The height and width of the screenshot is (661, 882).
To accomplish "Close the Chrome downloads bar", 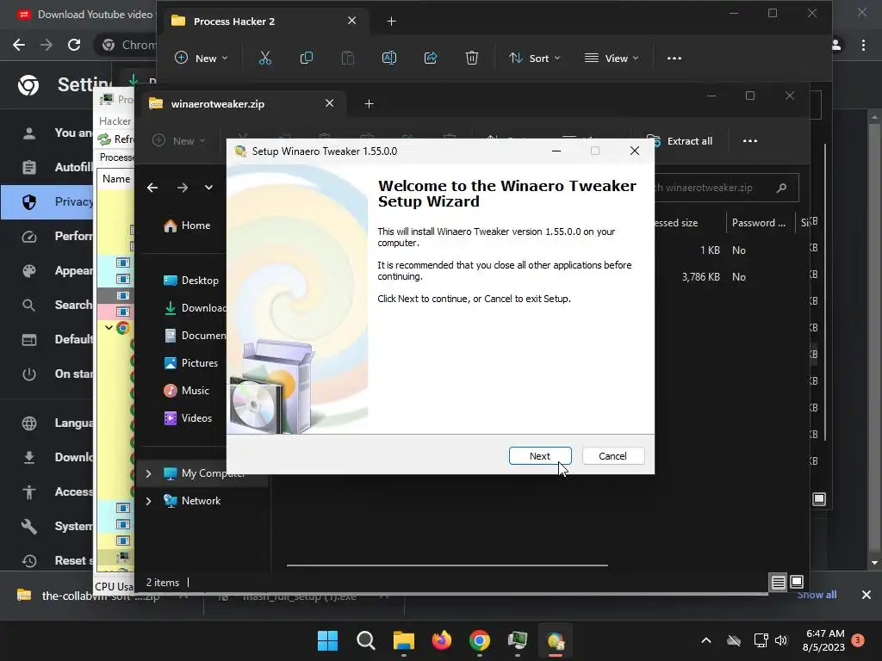I will 866,595.
